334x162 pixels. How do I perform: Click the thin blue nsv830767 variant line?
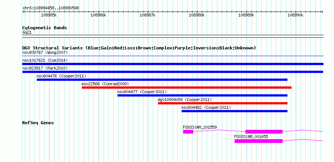coord(173,56)
